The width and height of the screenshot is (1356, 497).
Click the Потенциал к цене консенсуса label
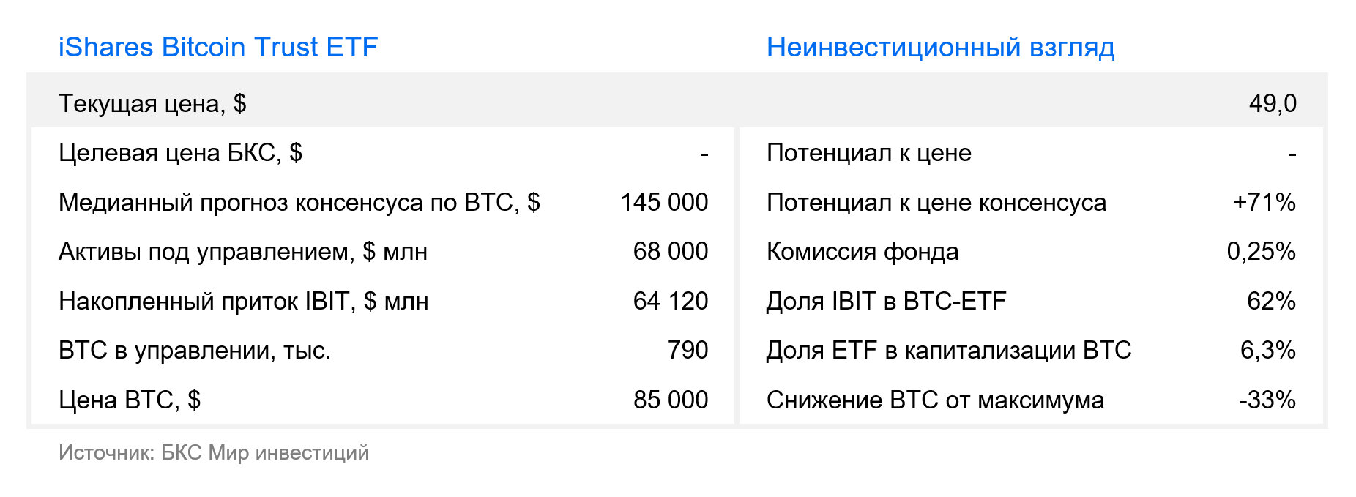coord(936,203)
